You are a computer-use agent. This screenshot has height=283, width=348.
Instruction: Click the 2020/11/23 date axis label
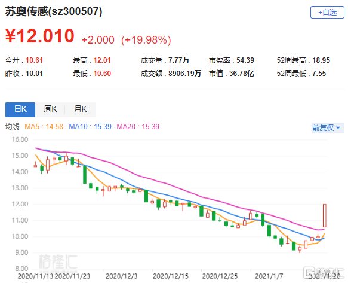tap(72, 276)
